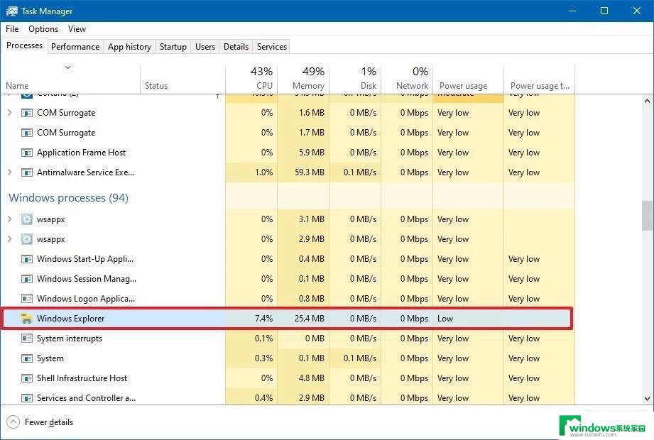Click the column sort chevron above Name
Image resolution: width=654 pixels, height=440 pixels.
(67, 67)
